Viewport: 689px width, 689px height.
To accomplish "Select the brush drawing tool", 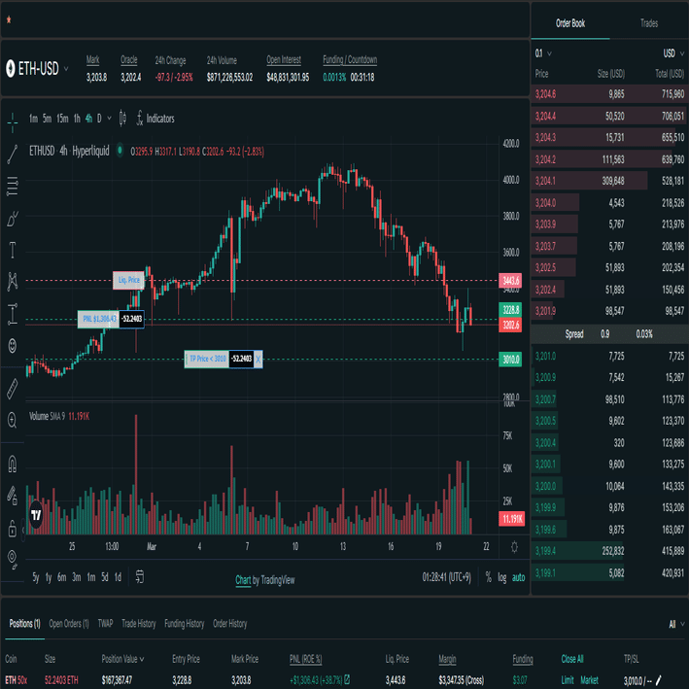I will (13, 219).
